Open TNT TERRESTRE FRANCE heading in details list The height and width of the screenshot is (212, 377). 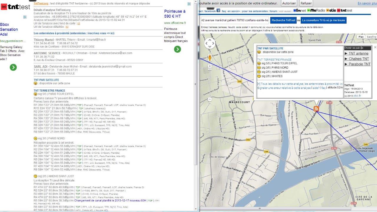49,91
